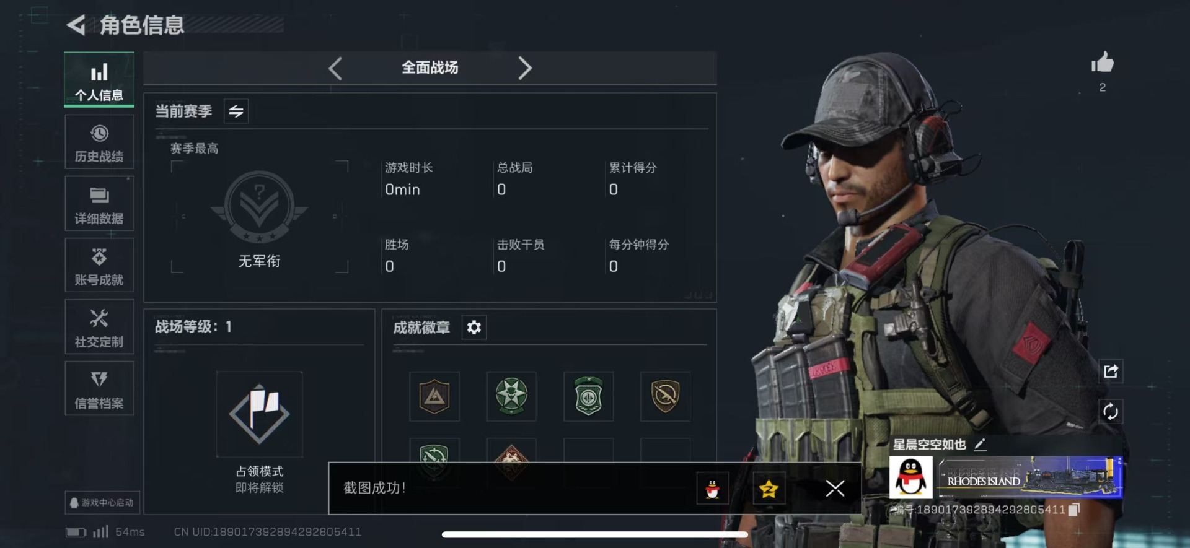Select 账号成就 sidebar tab
The image size is (1190, 548).
click(x=99, y=265)
